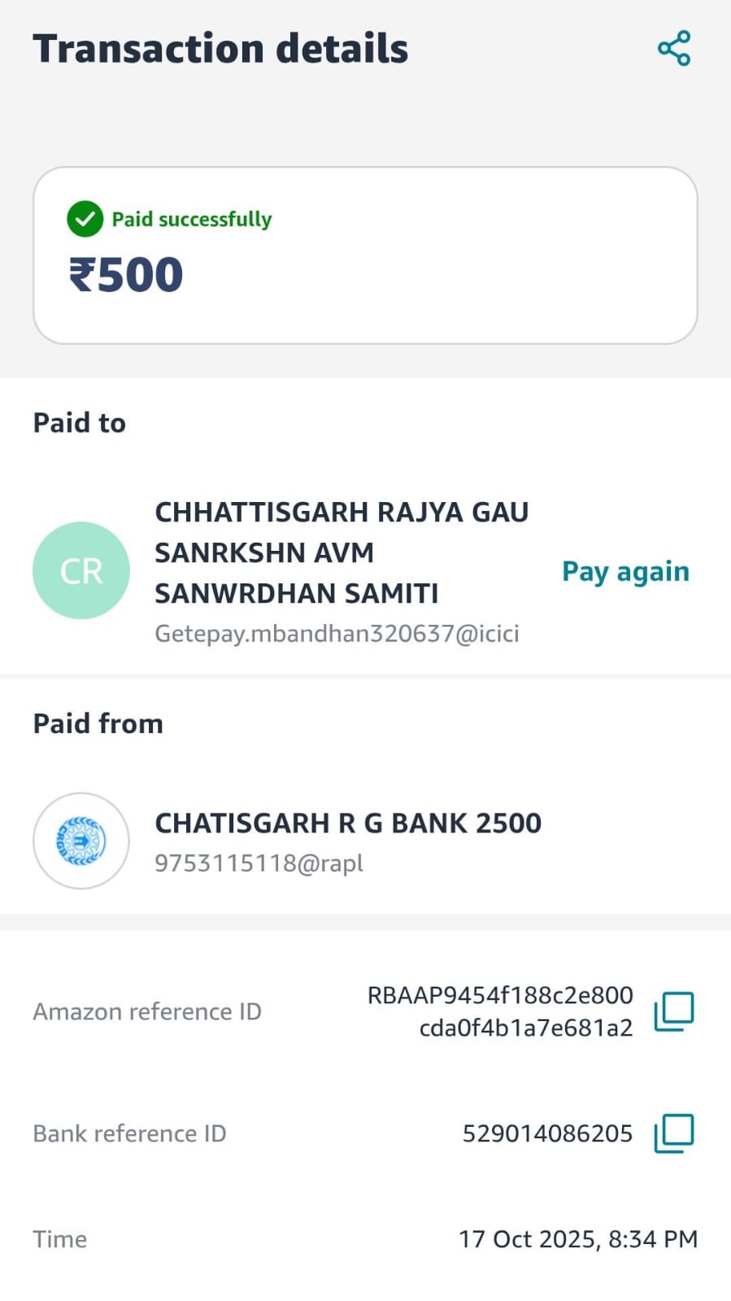Tap the share icon in the header
The height and width of the screenshot is (1301, 731).
(x=674, y=49)
